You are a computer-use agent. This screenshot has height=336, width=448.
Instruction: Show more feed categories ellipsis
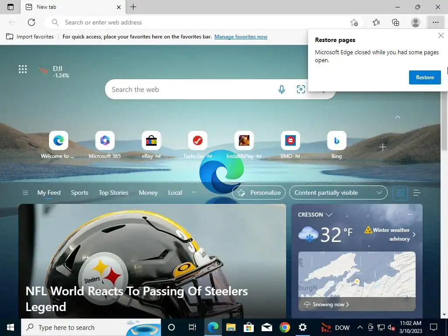[194, 192]
